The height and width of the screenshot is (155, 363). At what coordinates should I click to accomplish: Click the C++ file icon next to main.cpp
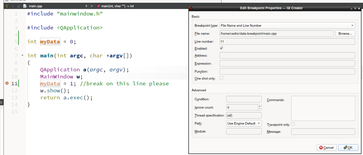[x=25, y=6]
